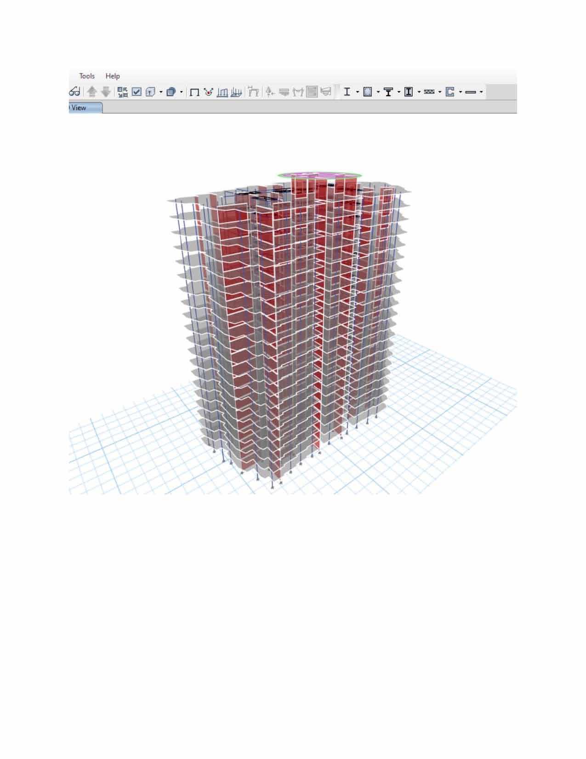The width and height of the screenshot is (586, 759).
Task: Click the grayed shell stress square icon
Action: pyautogui.click(x=312, y=92)
